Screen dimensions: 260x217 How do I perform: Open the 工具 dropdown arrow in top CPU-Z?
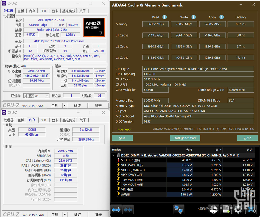(x=64, y=106)
